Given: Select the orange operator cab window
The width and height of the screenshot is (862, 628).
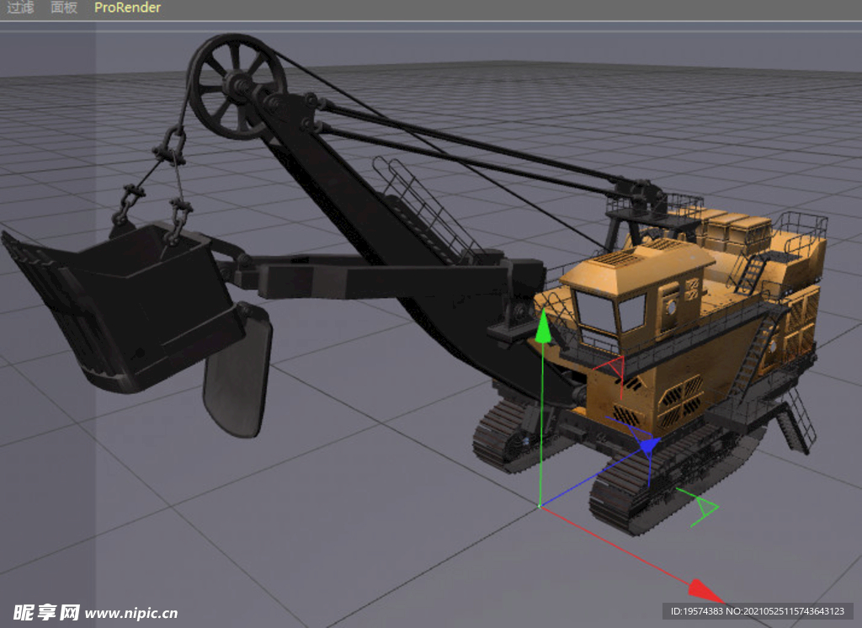Looking at the screenshot, I should [x=597, y=311].
